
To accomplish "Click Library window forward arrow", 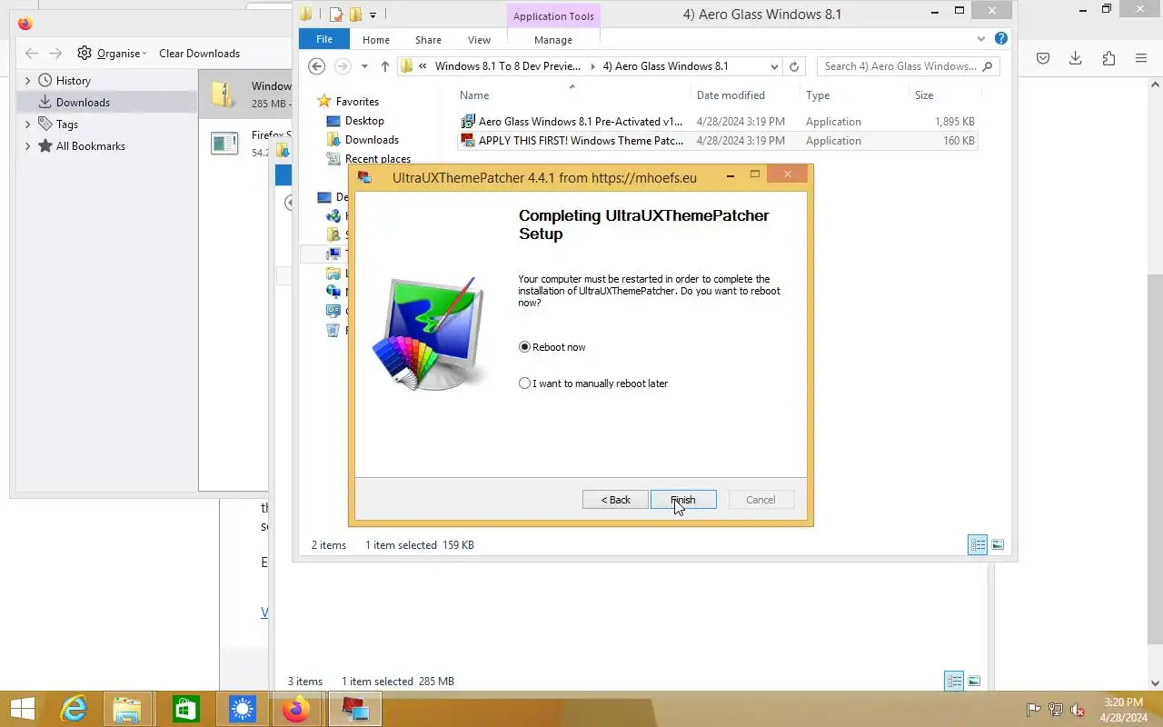I will [x=55, y=54].
